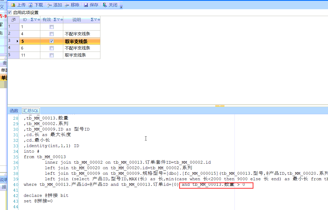The height and width of the screenshot is (210, 328).
Task: Close the editor with the 关闭 icon
Action: click(105, 5)
